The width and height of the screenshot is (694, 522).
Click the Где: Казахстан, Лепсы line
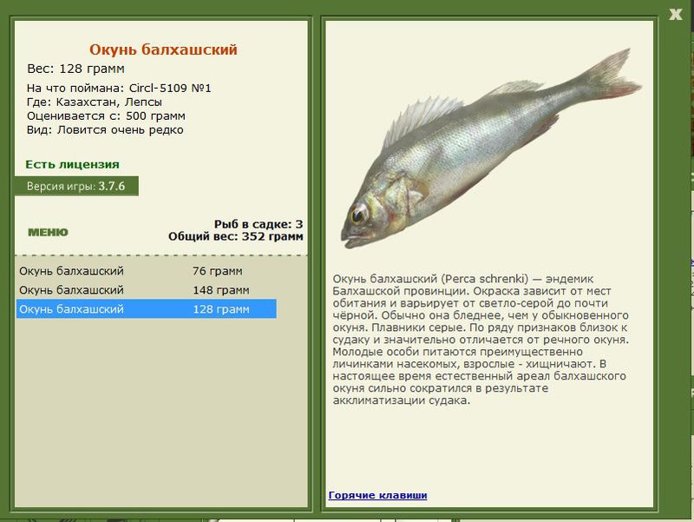click(x=95, y=102)
